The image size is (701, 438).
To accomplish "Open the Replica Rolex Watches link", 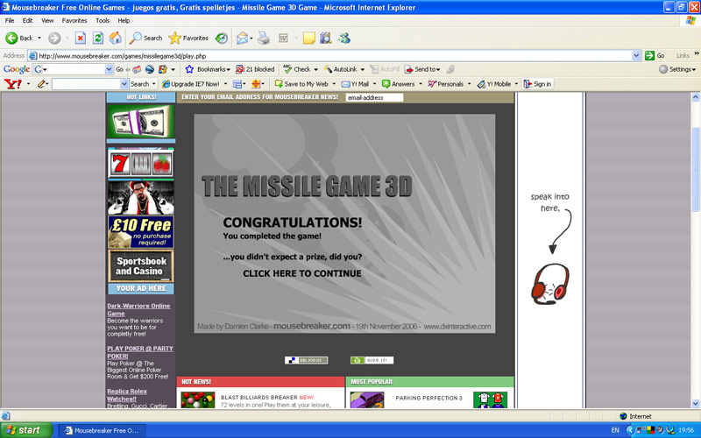I will coord(127,395).
